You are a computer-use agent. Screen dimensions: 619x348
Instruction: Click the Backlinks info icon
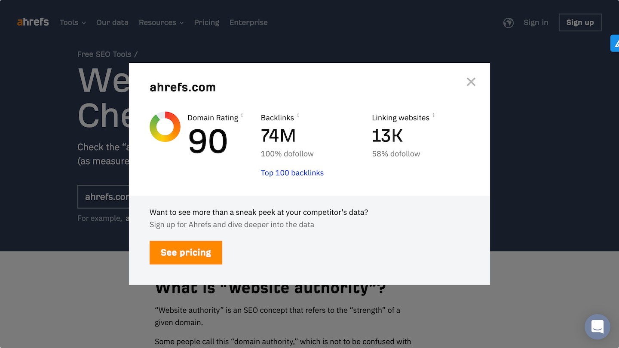point(298,115)
